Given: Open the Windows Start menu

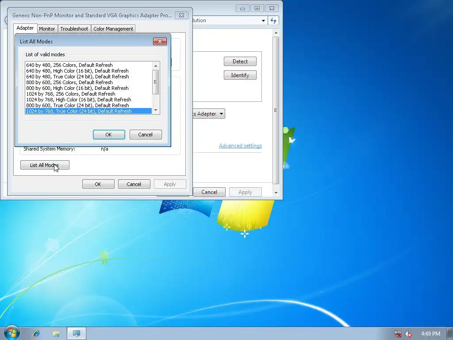Looking at the screenshot, I should pyautogui.click(x=12, y=333).
